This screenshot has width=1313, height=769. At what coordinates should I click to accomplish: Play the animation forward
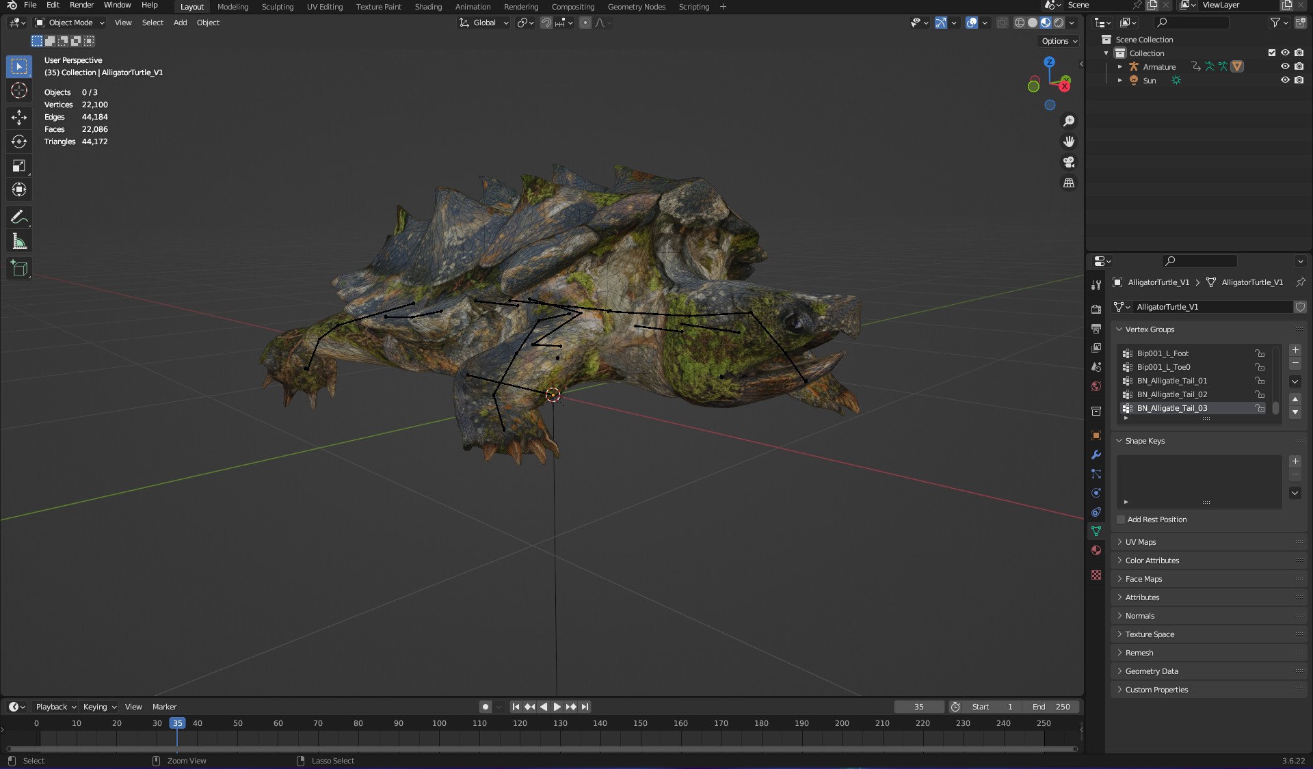[557, 707]
